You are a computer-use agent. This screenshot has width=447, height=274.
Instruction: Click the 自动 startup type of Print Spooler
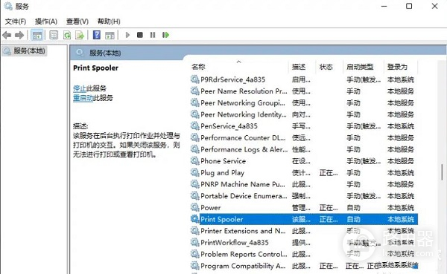353,220
